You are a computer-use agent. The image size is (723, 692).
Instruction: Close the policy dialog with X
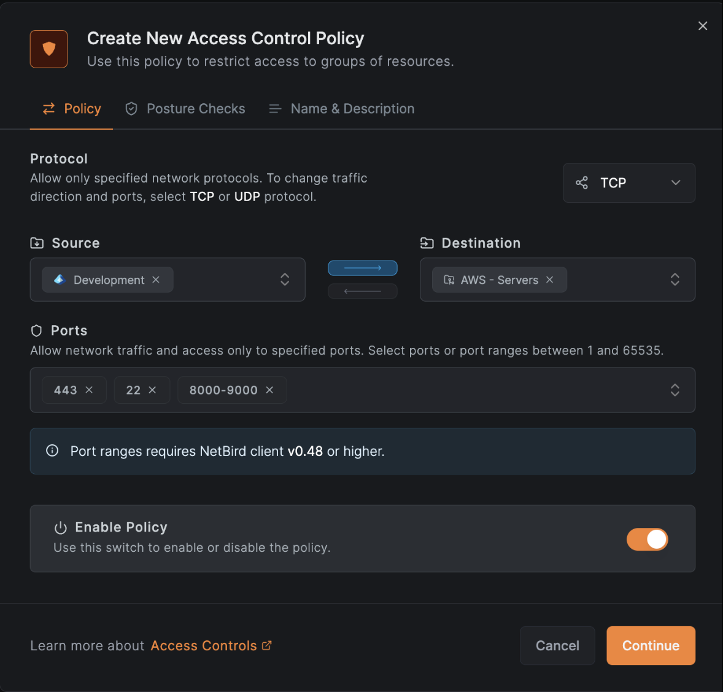[703, 26]
